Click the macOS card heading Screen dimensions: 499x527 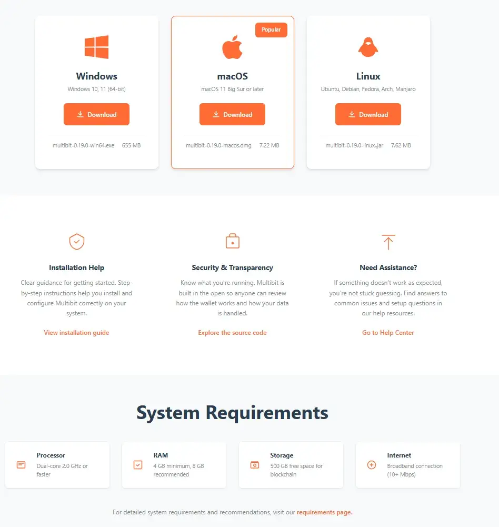click(232, 76)
